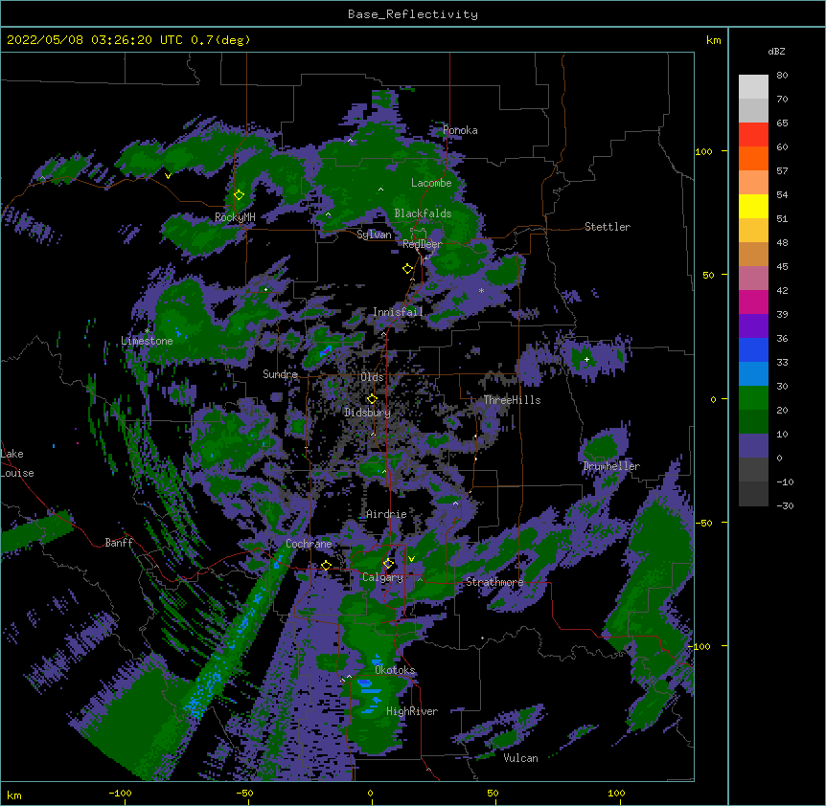
Task: Click the RockyMH label
Action: point(235,217)
